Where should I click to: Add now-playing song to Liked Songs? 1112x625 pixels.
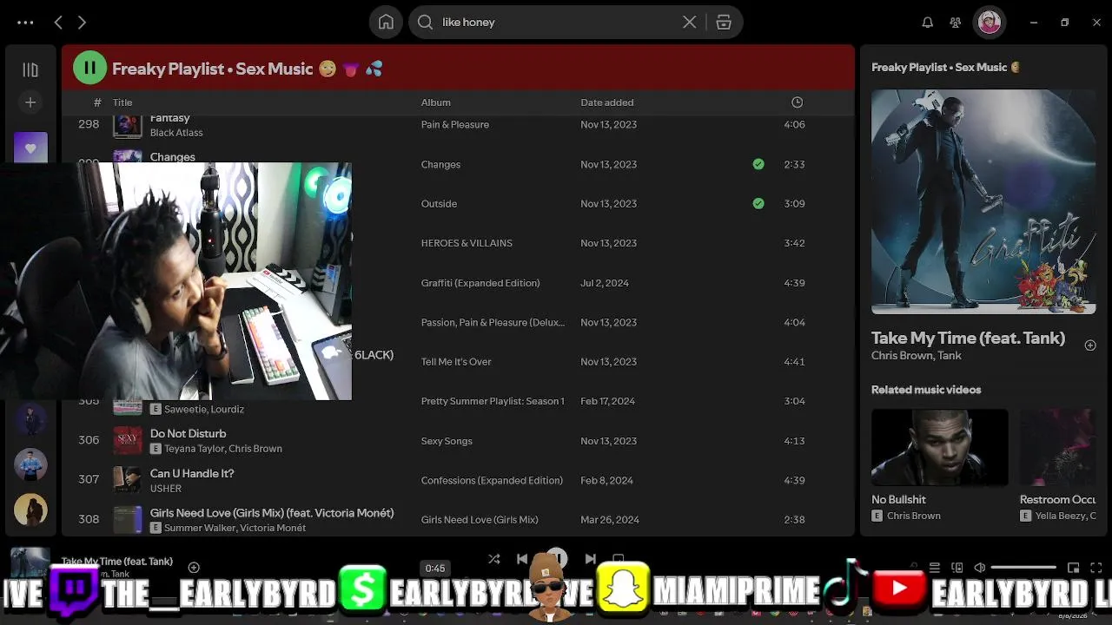[194, 568]
